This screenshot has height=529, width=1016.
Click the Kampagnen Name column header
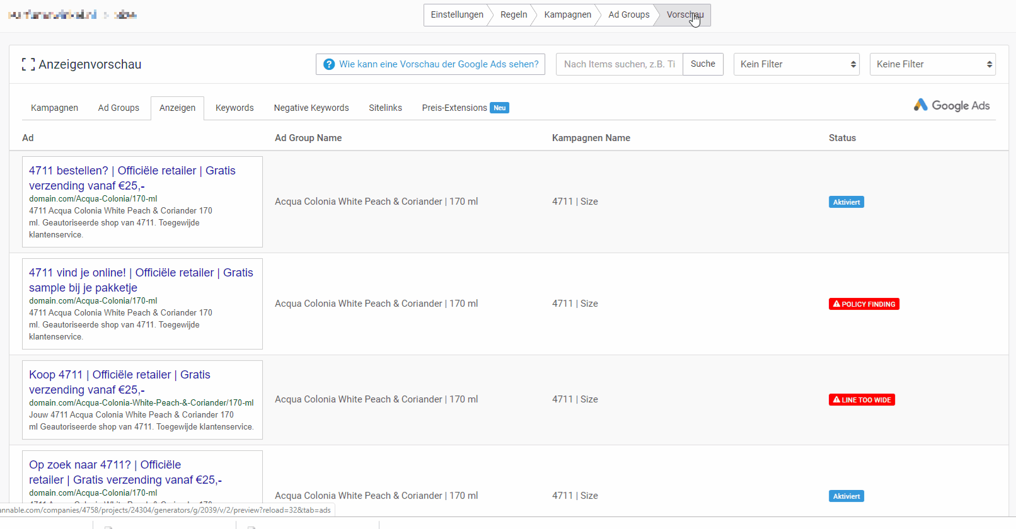click(x=591, y=138)
